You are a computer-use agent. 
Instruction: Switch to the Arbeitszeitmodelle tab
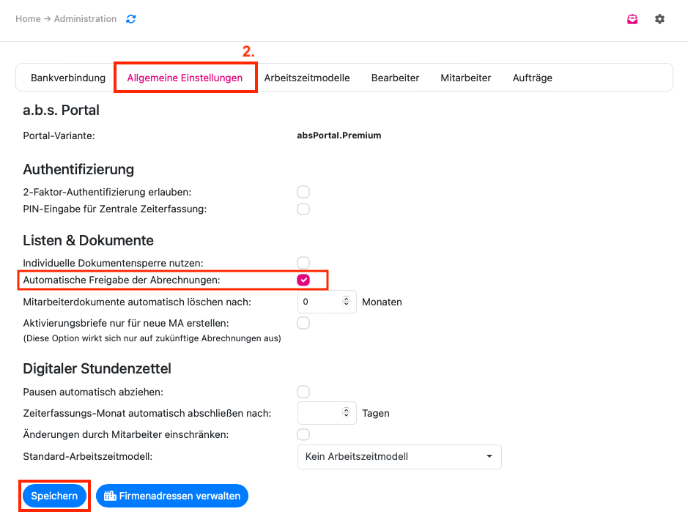307,78
